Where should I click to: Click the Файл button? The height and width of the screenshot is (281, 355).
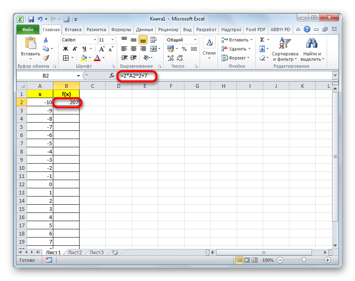[28, 30]
